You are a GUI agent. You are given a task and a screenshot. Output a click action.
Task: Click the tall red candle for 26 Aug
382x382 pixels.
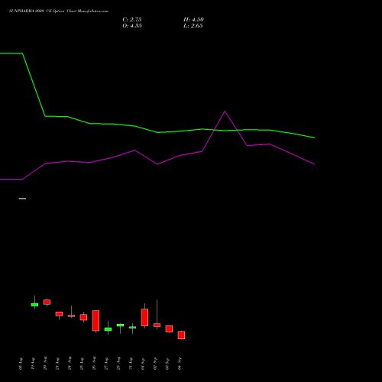click(x=95, y=320)
